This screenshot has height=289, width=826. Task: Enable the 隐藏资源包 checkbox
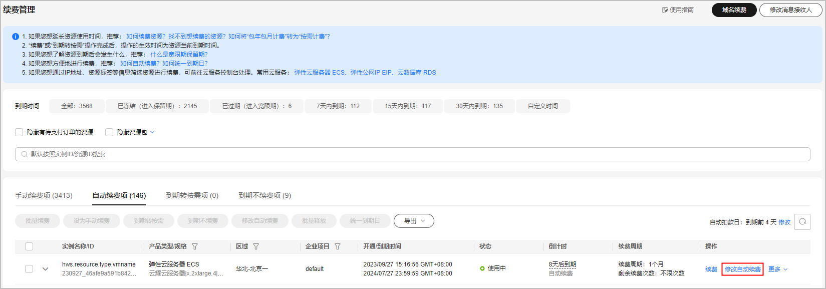[109, 132]
